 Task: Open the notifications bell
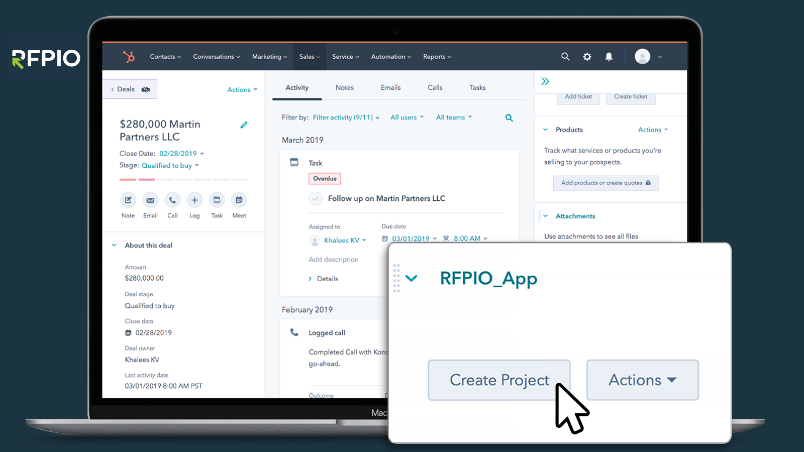point(609,57)
